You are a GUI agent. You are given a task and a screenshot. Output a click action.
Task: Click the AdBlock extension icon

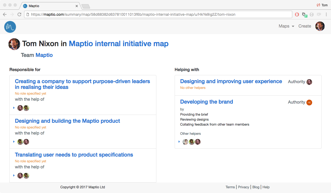pos(297,14)
